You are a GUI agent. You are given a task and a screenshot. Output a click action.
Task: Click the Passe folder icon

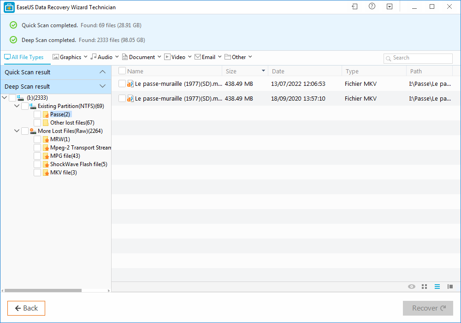click(46, 114)
